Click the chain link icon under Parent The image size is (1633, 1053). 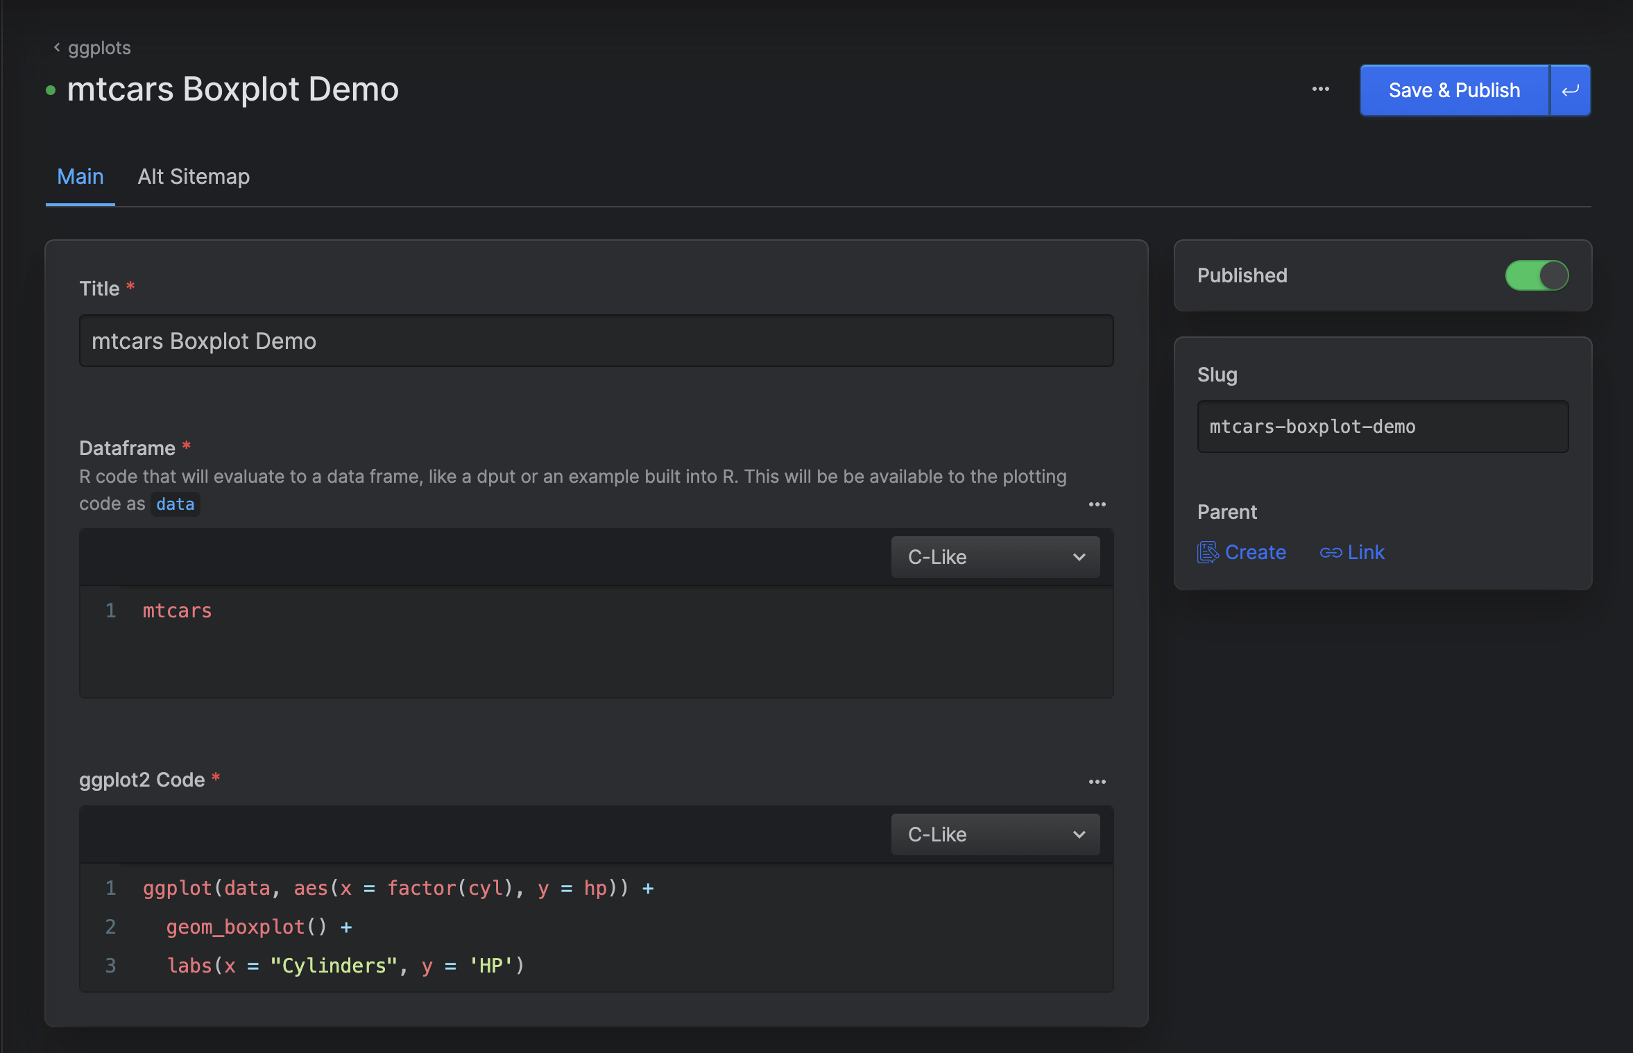point(1331,552)
